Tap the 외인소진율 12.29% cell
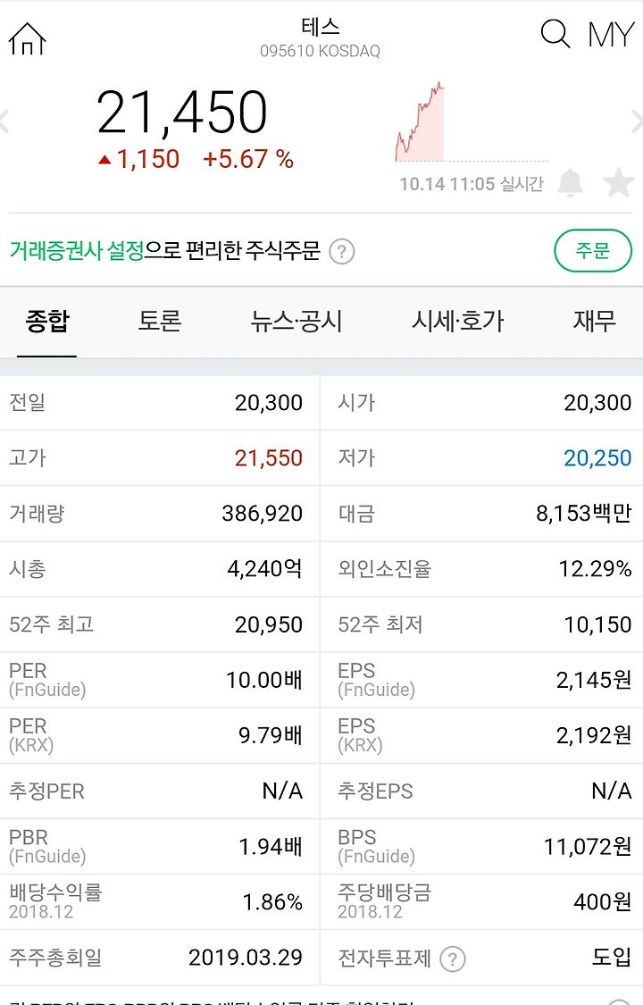This screenshot has height=1005, width=643. [x=481, y=569]
